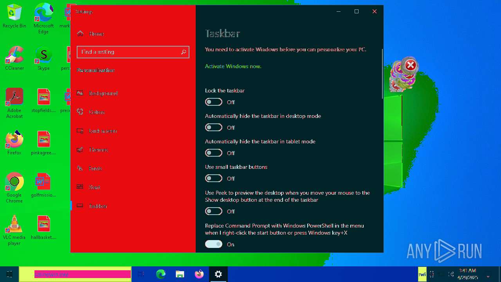Toggle auto-hide taskbar in tablet mode
The width and height of the screenshot is (501, 282).
[214, 153]
